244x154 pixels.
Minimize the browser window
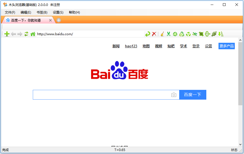[212, 5]
